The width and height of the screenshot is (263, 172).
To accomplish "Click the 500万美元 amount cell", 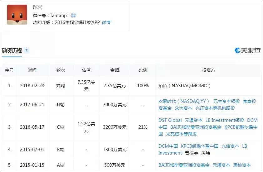I will 115,165.
